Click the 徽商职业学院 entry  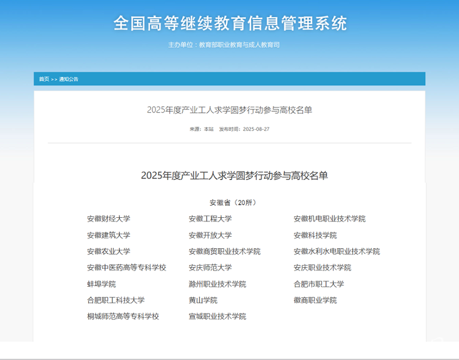click(x=315, y=300)
